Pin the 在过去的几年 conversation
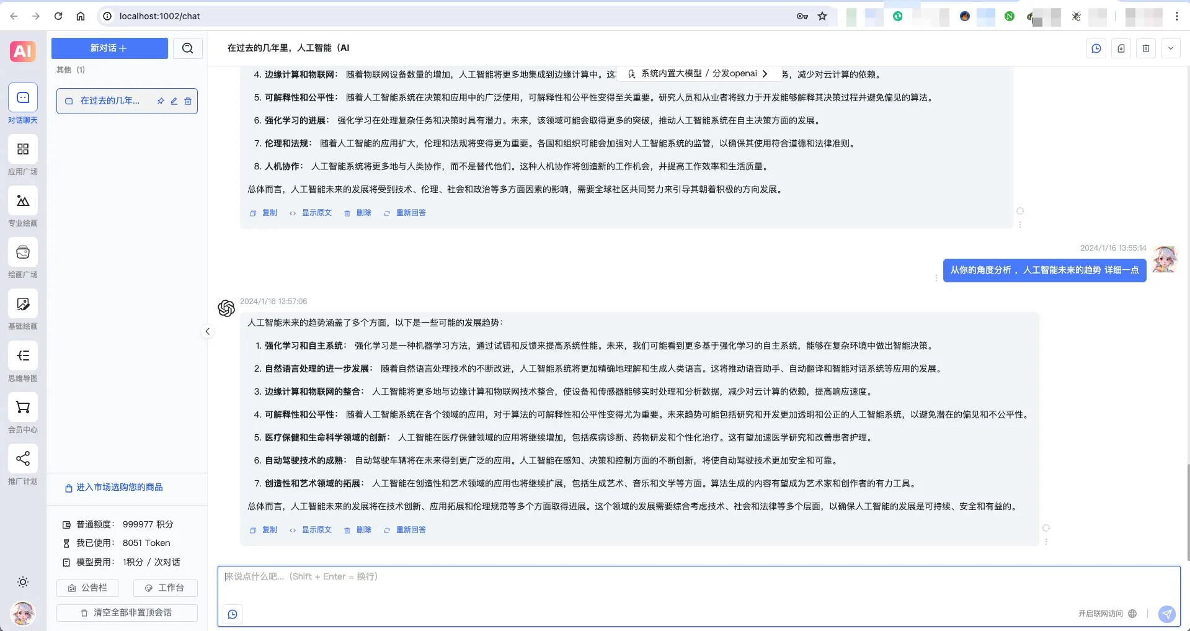 tap(161, 101)
